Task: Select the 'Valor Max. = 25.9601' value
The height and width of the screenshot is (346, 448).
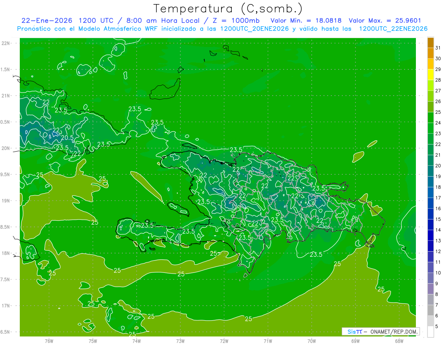Action: [385, 21]
